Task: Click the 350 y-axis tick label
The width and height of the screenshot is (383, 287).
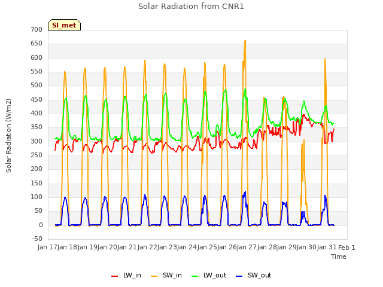Action: [37, 127]
